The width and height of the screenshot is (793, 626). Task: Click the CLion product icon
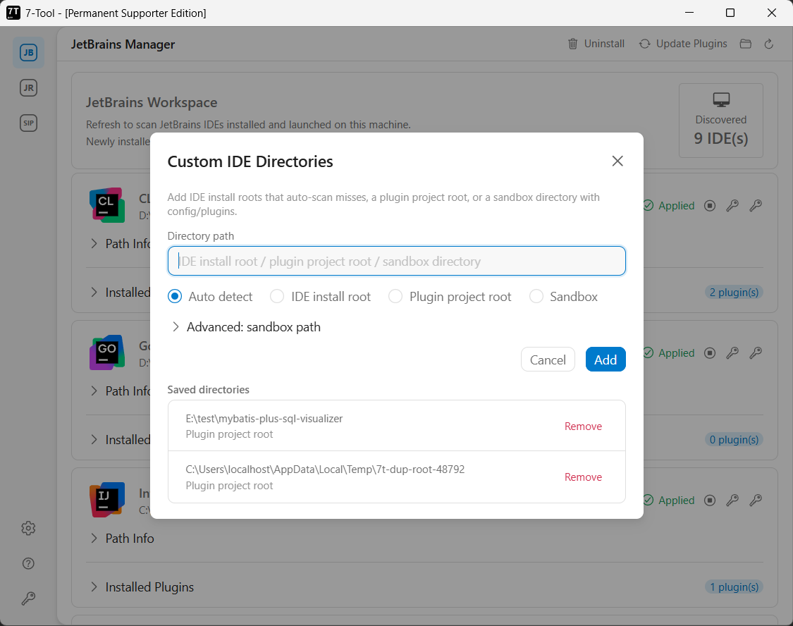(x=106, y=205)
